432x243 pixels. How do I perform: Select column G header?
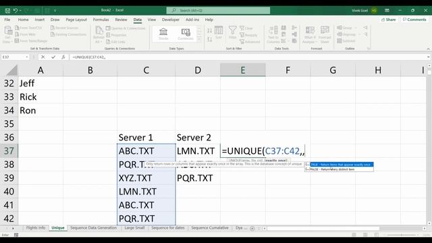[333, 70]
